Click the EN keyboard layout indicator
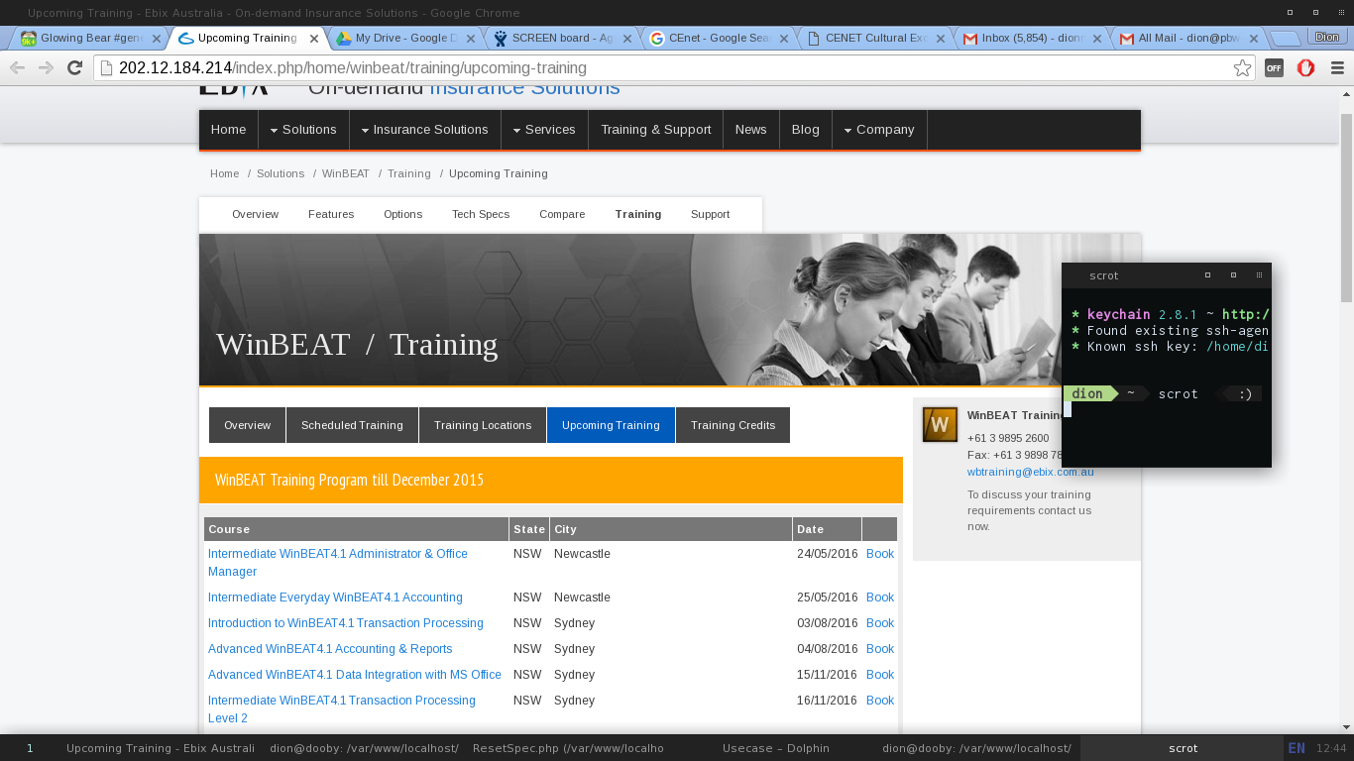 [x=1297, y=748]
